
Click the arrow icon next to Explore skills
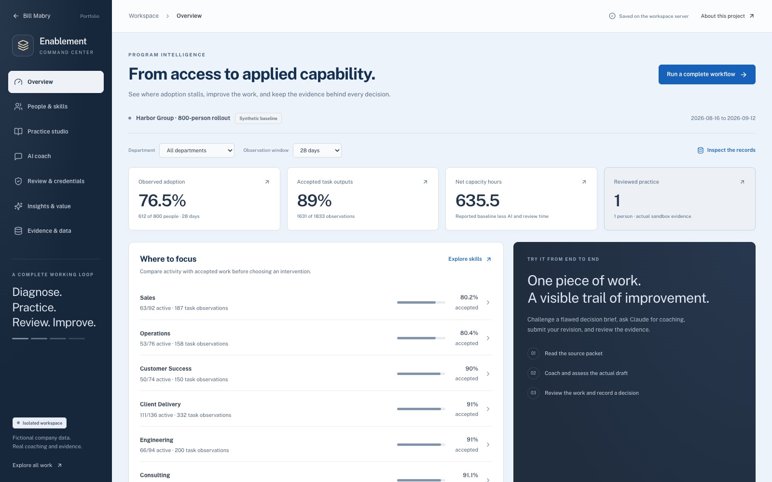pos(489,259)
